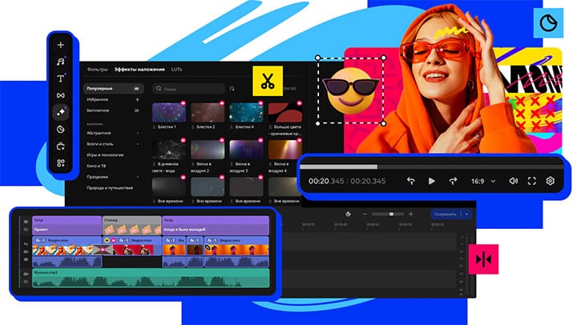Click the timeline zoom slider
Image resolution: width=577 pixels, height=325 pixels.
pyautogui.click(x=391, y=215)
